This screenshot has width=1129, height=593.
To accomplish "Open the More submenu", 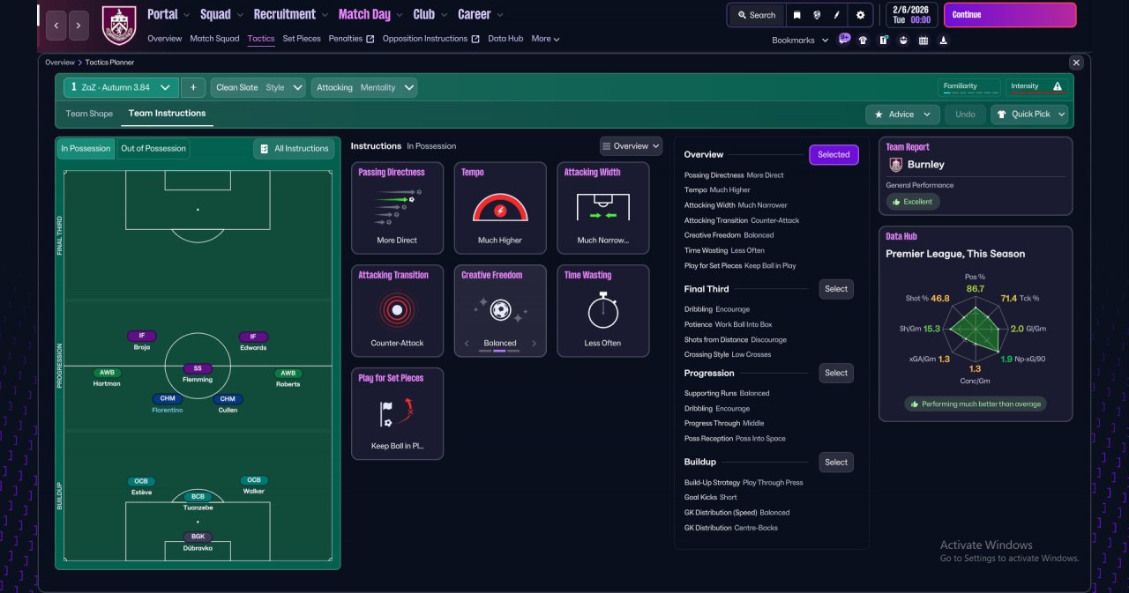I will click(x=545, y=39).
